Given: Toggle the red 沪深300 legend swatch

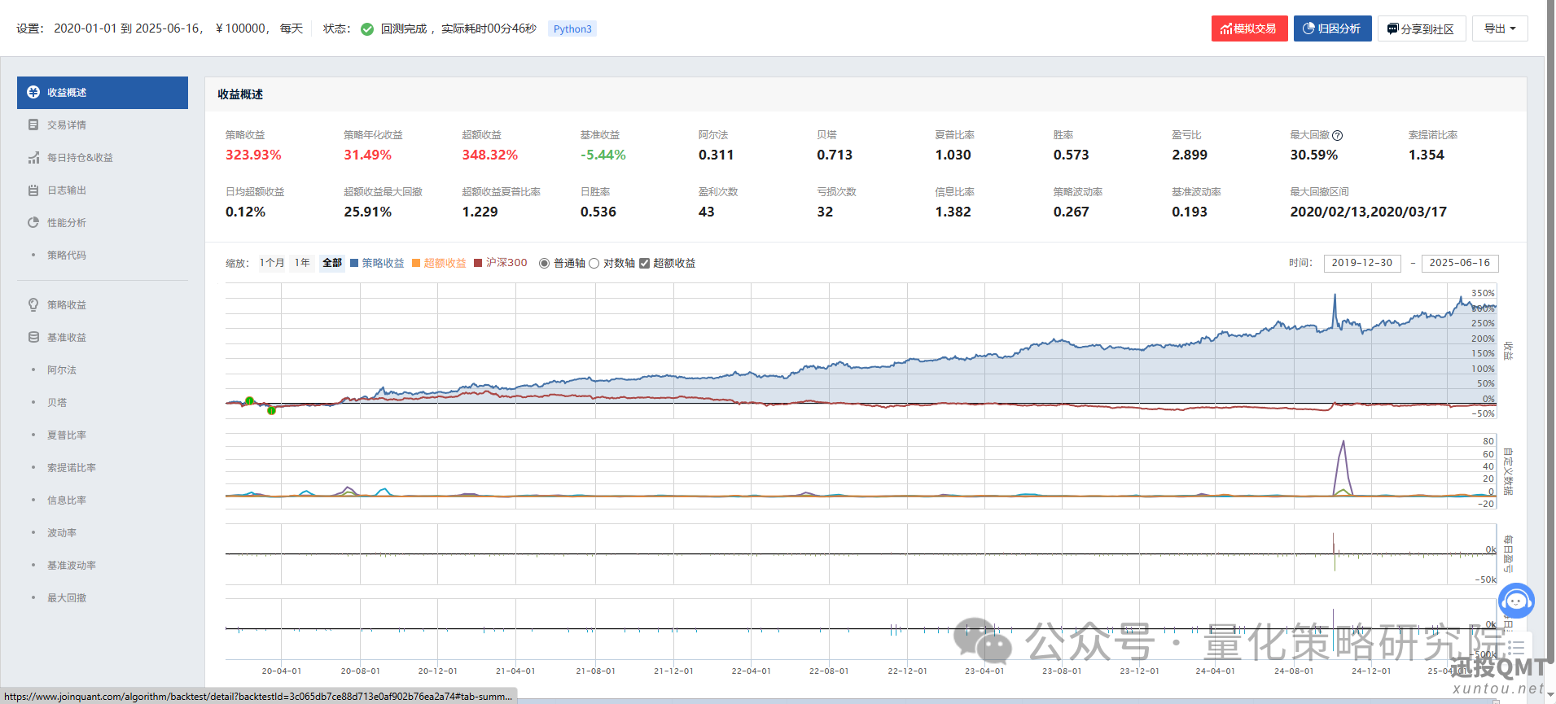Looking at the screenshot, I should pyautogui.click(x=479, y=263).
